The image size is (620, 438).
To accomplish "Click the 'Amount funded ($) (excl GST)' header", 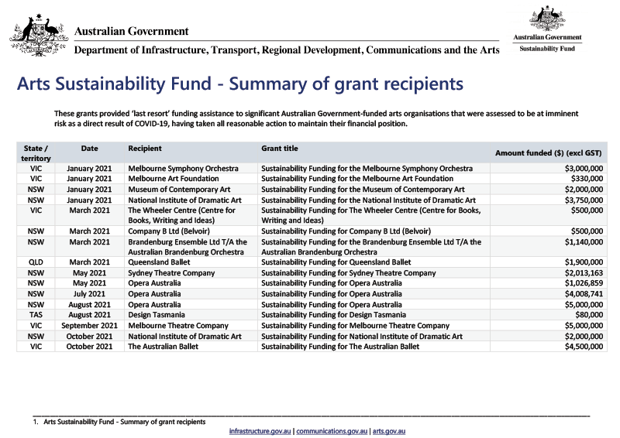I will click(549, 152).
